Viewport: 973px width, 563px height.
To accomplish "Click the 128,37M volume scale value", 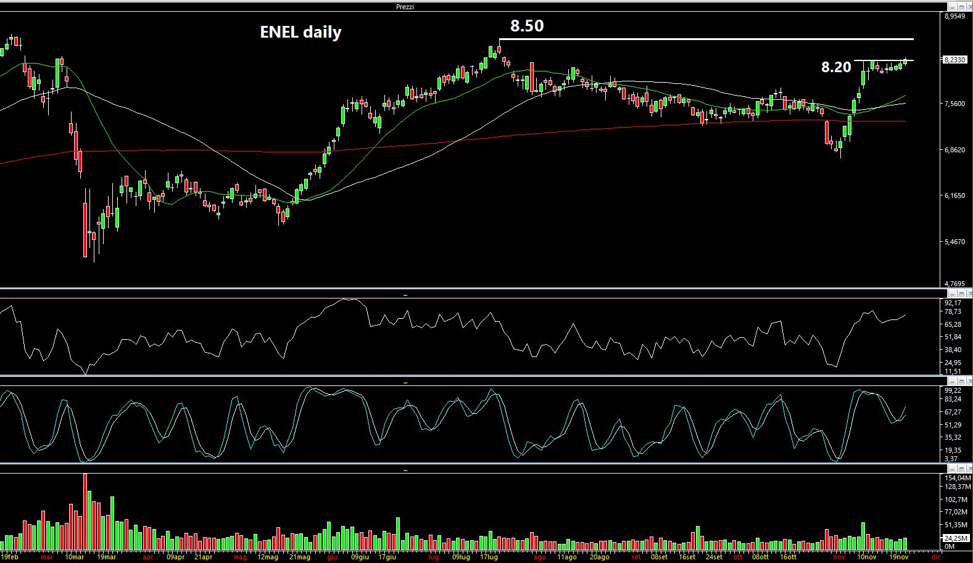I will coord(958,487).
